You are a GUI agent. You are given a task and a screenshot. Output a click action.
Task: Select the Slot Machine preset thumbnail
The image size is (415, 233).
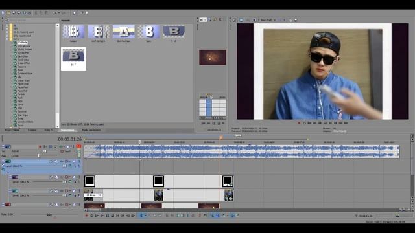124,32
